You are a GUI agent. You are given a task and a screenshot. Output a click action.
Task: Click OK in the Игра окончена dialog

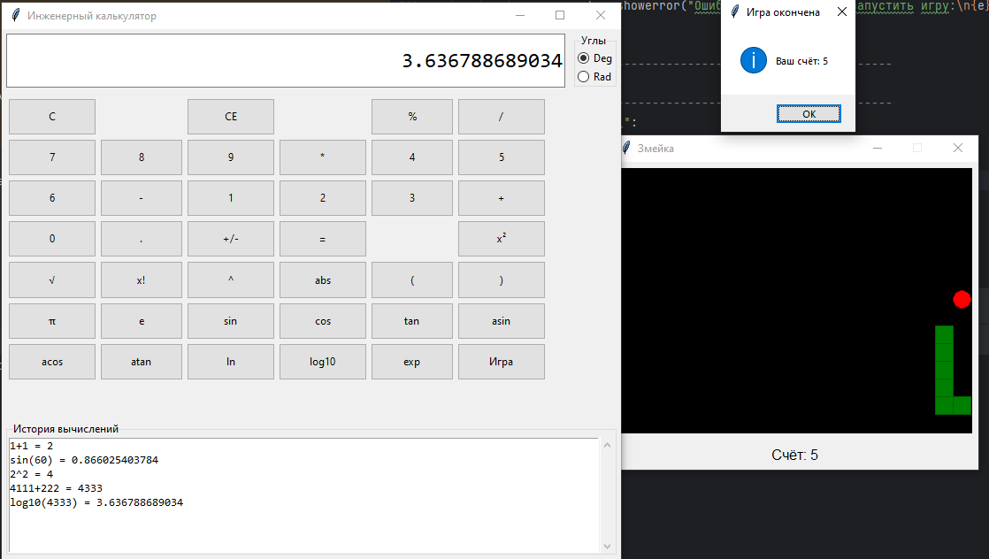[x=809, y=113]
